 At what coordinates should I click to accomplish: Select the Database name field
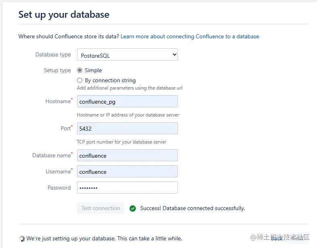pos(127,156)
